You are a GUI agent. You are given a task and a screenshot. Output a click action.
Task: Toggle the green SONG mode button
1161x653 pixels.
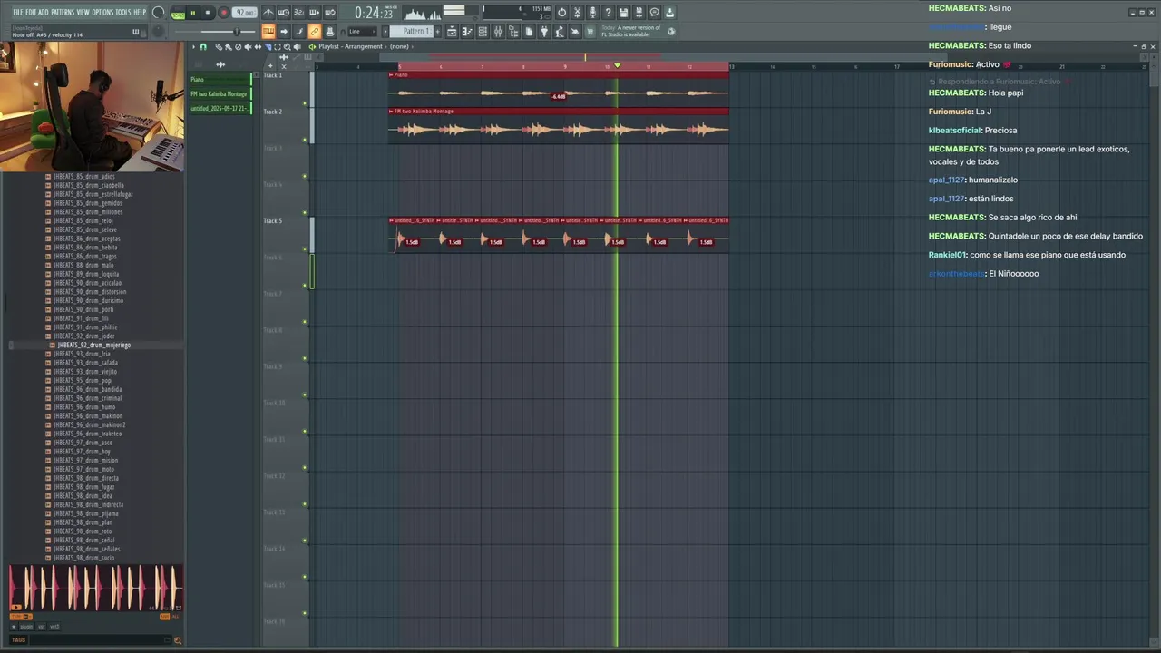coord(178,14)
